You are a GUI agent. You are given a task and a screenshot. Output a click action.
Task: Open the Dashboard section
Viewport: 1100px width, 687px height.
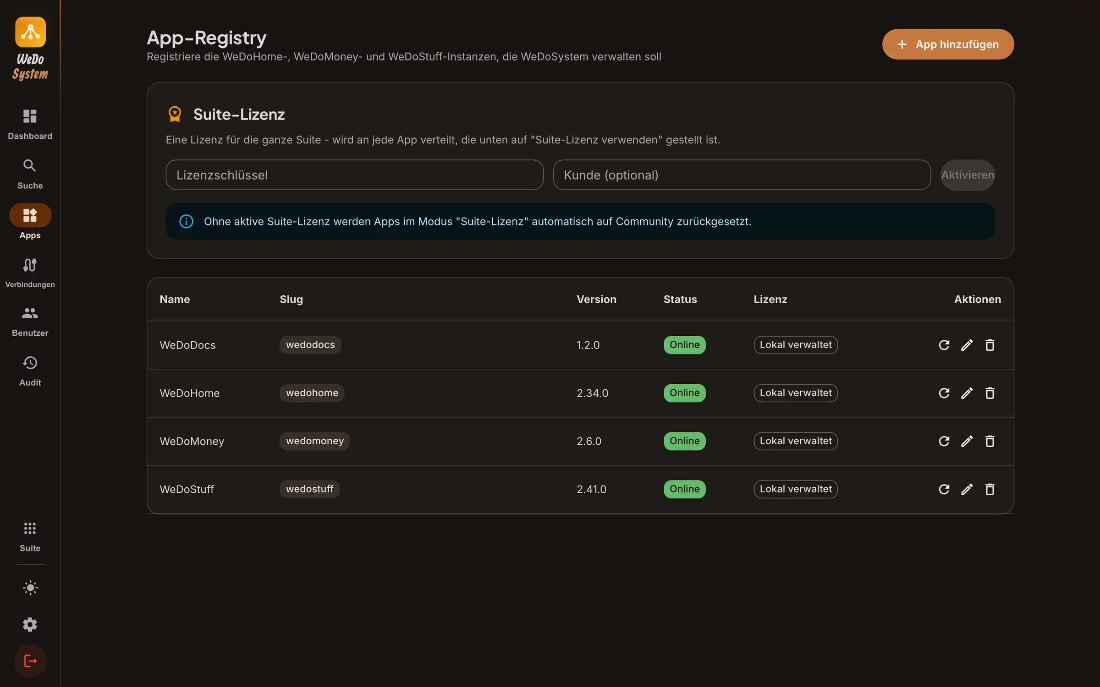coord(30,124)
